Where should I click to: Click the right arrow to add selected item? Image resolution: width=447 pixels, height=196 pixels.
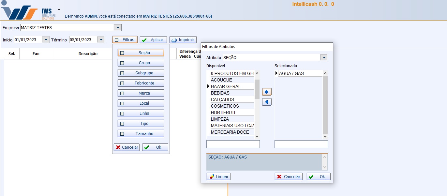point(267,92)
